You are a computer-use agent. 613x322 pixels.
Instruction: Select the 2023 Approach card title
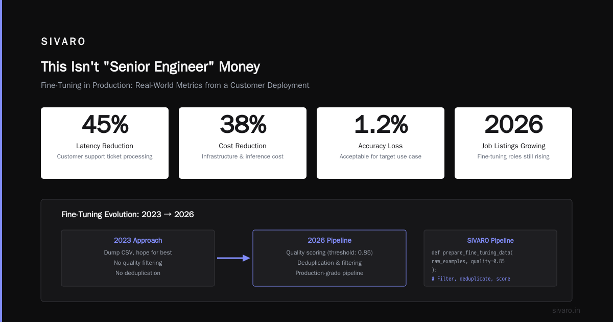click(x=138, y=240)
